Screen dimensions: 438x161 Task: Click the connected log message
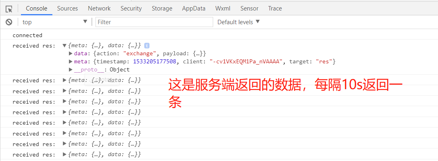pyautogui.click(x=27, y=35)
